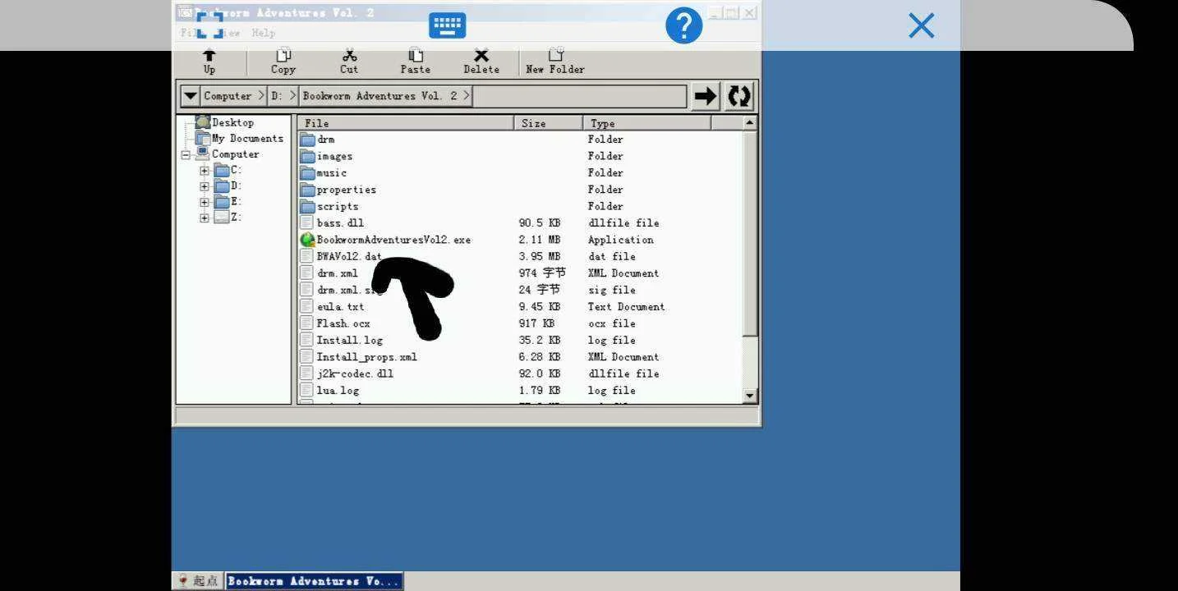Go up one folder with Up button
The width and height of the screenshot is (1178, 591).
[x=209, y=62]
